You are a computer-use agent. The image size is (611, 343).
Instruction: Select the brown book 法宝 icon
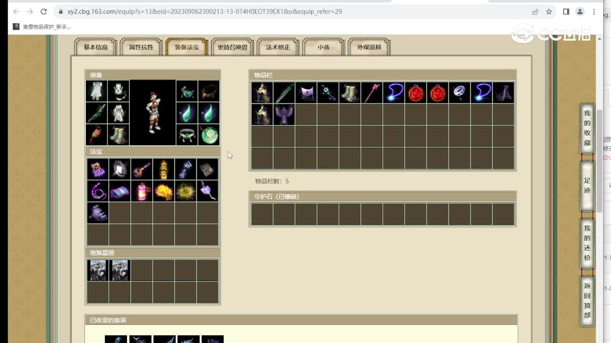click(208, 169)
